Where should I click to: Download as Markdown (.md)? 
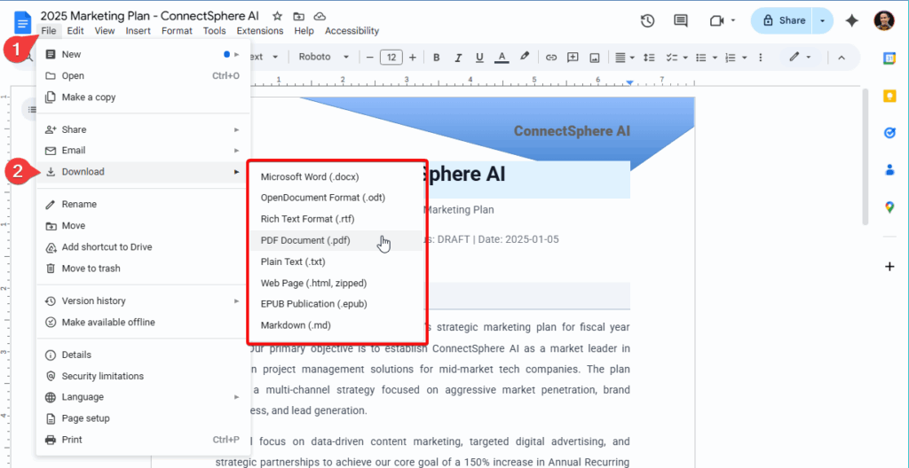[336, 325]
